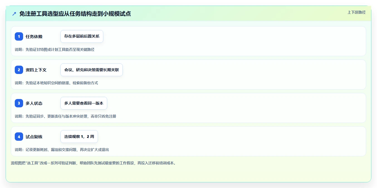377x188 pixels.
Task: Select step number 2 badge
Action: [x=19, y=70]
